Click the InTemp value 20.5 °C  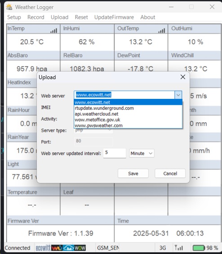coord(32,42)
